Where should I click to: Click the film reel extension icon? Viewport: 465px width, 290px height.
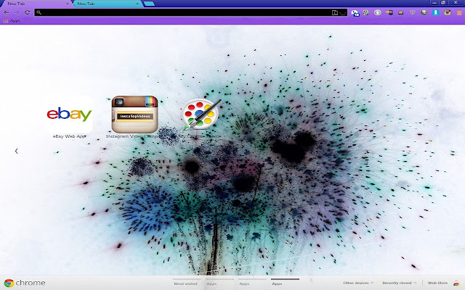(x=366, y=12)
